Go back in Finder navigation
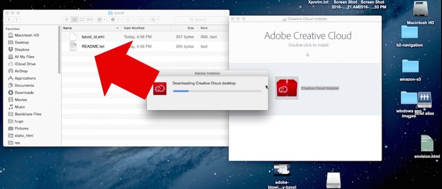The height and width of the screenshot is (189, 442). pos(9,19)
